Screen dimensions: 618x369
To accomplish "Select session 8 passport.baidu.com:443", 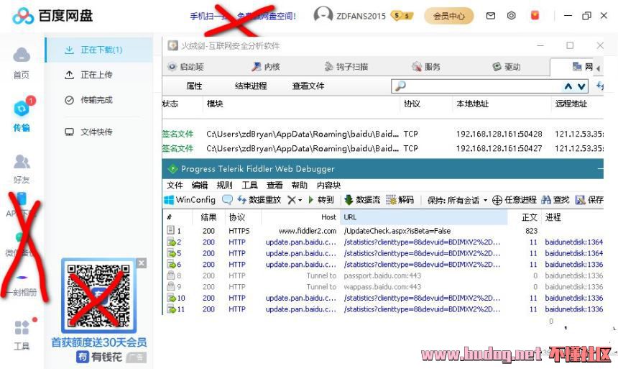I will coord(383,275).
